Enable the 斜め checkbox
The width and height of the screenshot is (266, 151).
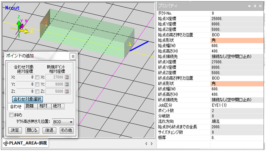coord(12,115)
